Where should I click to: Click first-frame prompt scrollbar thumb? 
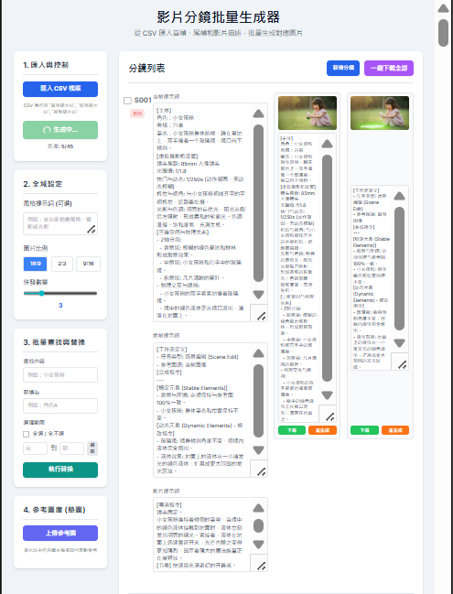[x=259, y=203]
